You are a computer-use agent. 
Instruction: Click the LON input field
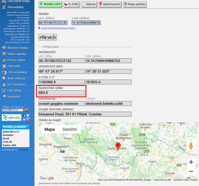coord(86,23)
